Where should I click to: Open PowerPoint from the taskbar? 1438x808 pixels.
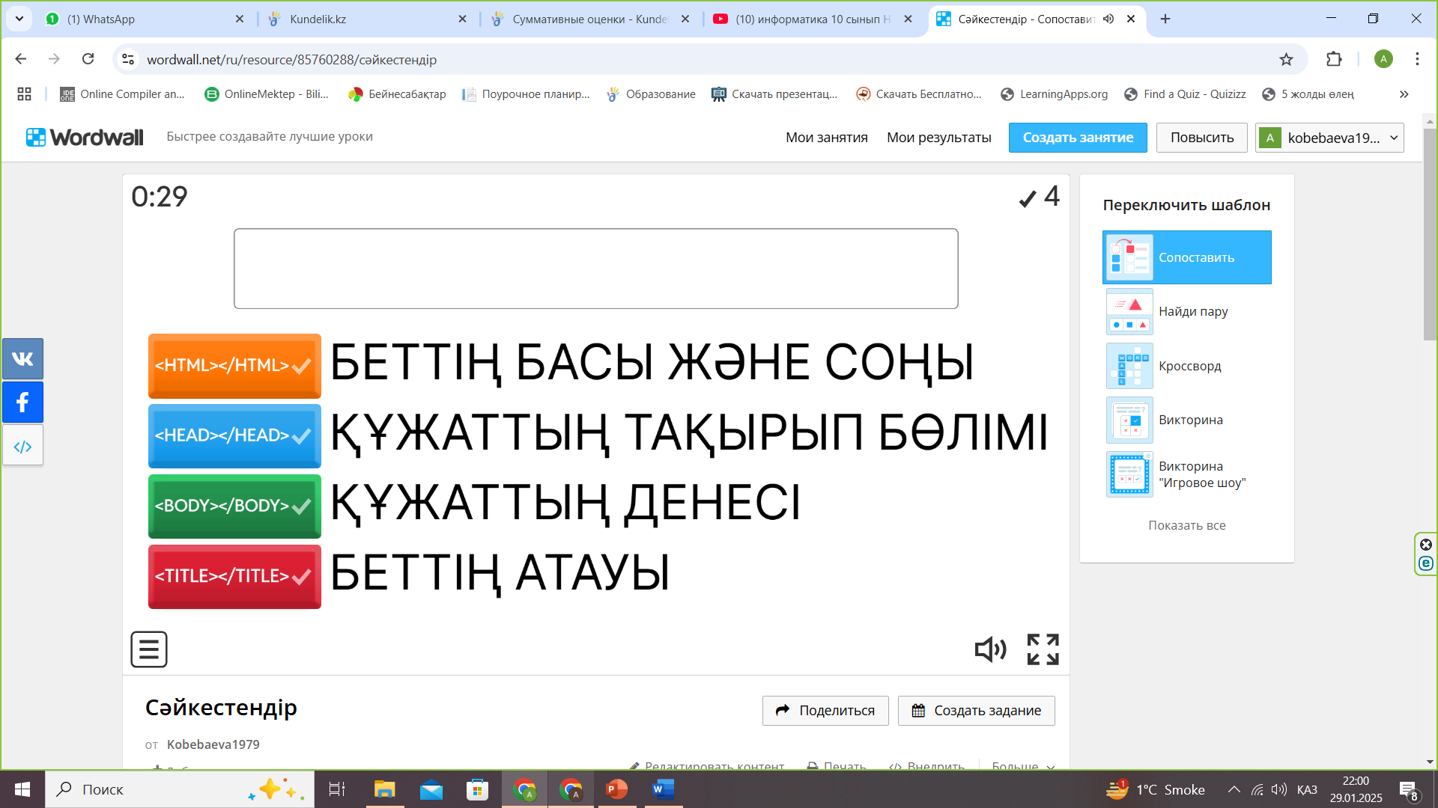click(616, 789)
